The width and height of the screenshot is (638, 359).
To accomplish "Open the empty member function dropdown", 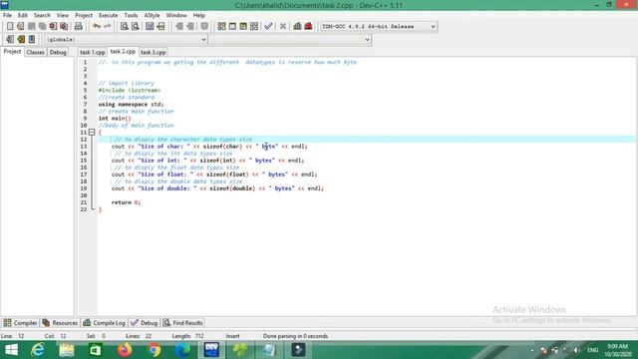I will [290, 40].
